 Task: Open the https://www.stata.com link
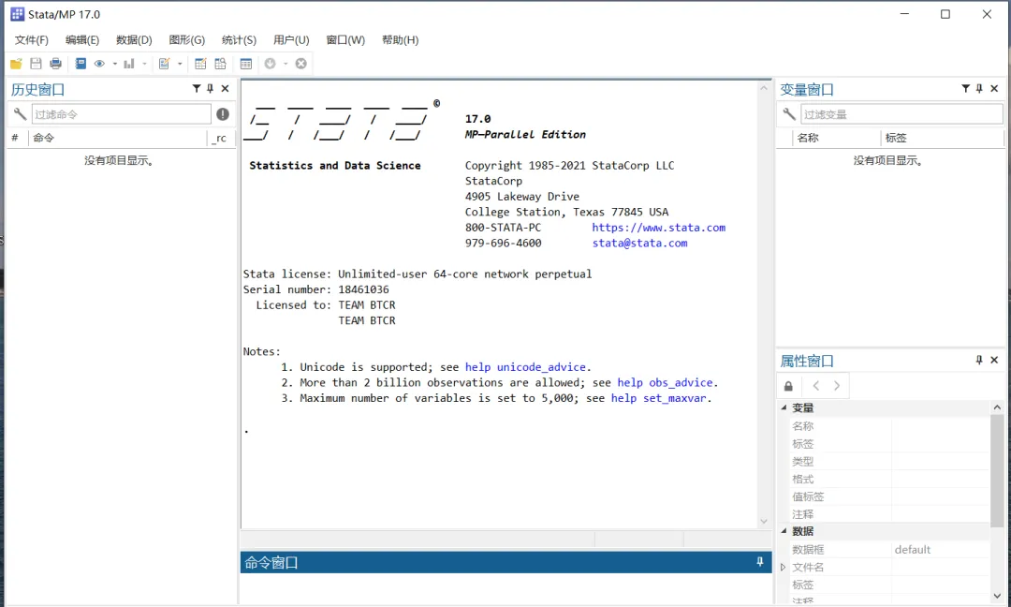coord(659,227)
